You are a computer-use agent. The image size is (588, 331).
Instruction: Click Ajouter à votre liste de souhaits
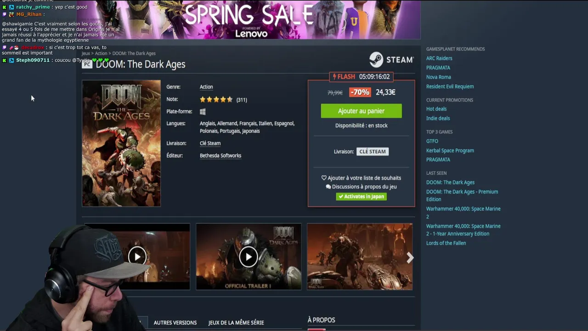[361, 178]
